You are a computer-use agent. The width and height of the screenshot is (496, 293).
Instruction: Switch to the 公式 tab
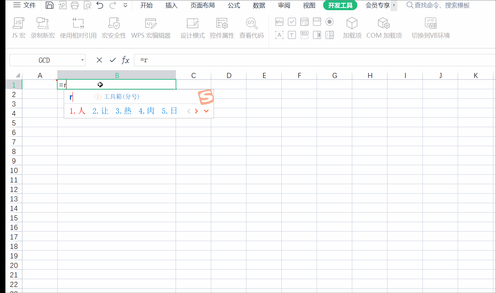click(x=234, y=5)
